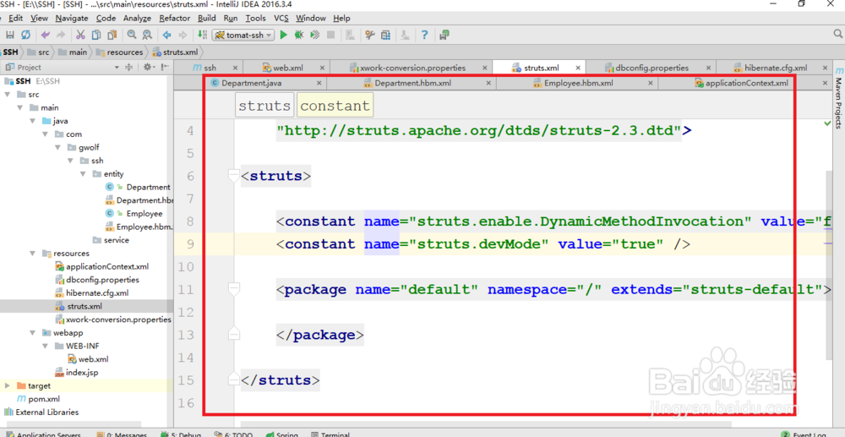845x437 pixels.
Task: Fold the package tag at line 11
Action: pyautogui.click(x=233, y=290)
